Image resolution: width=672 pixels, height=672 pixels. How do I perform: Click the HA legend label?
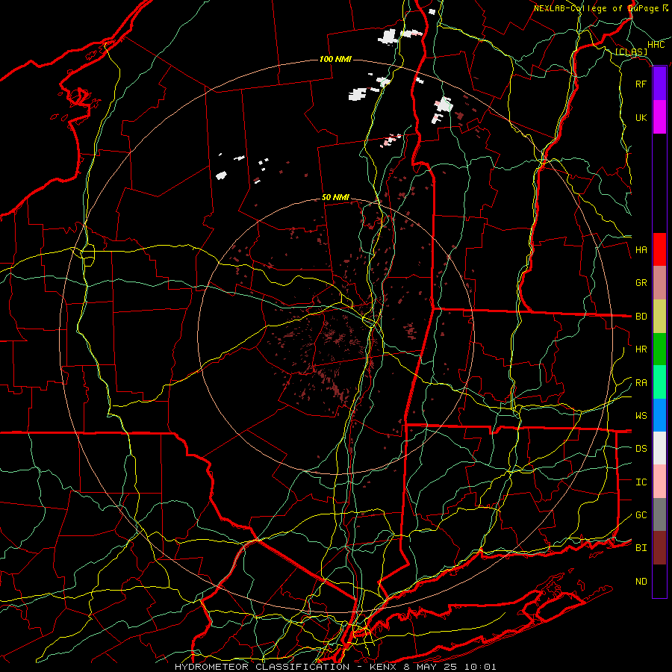(641, 250)
